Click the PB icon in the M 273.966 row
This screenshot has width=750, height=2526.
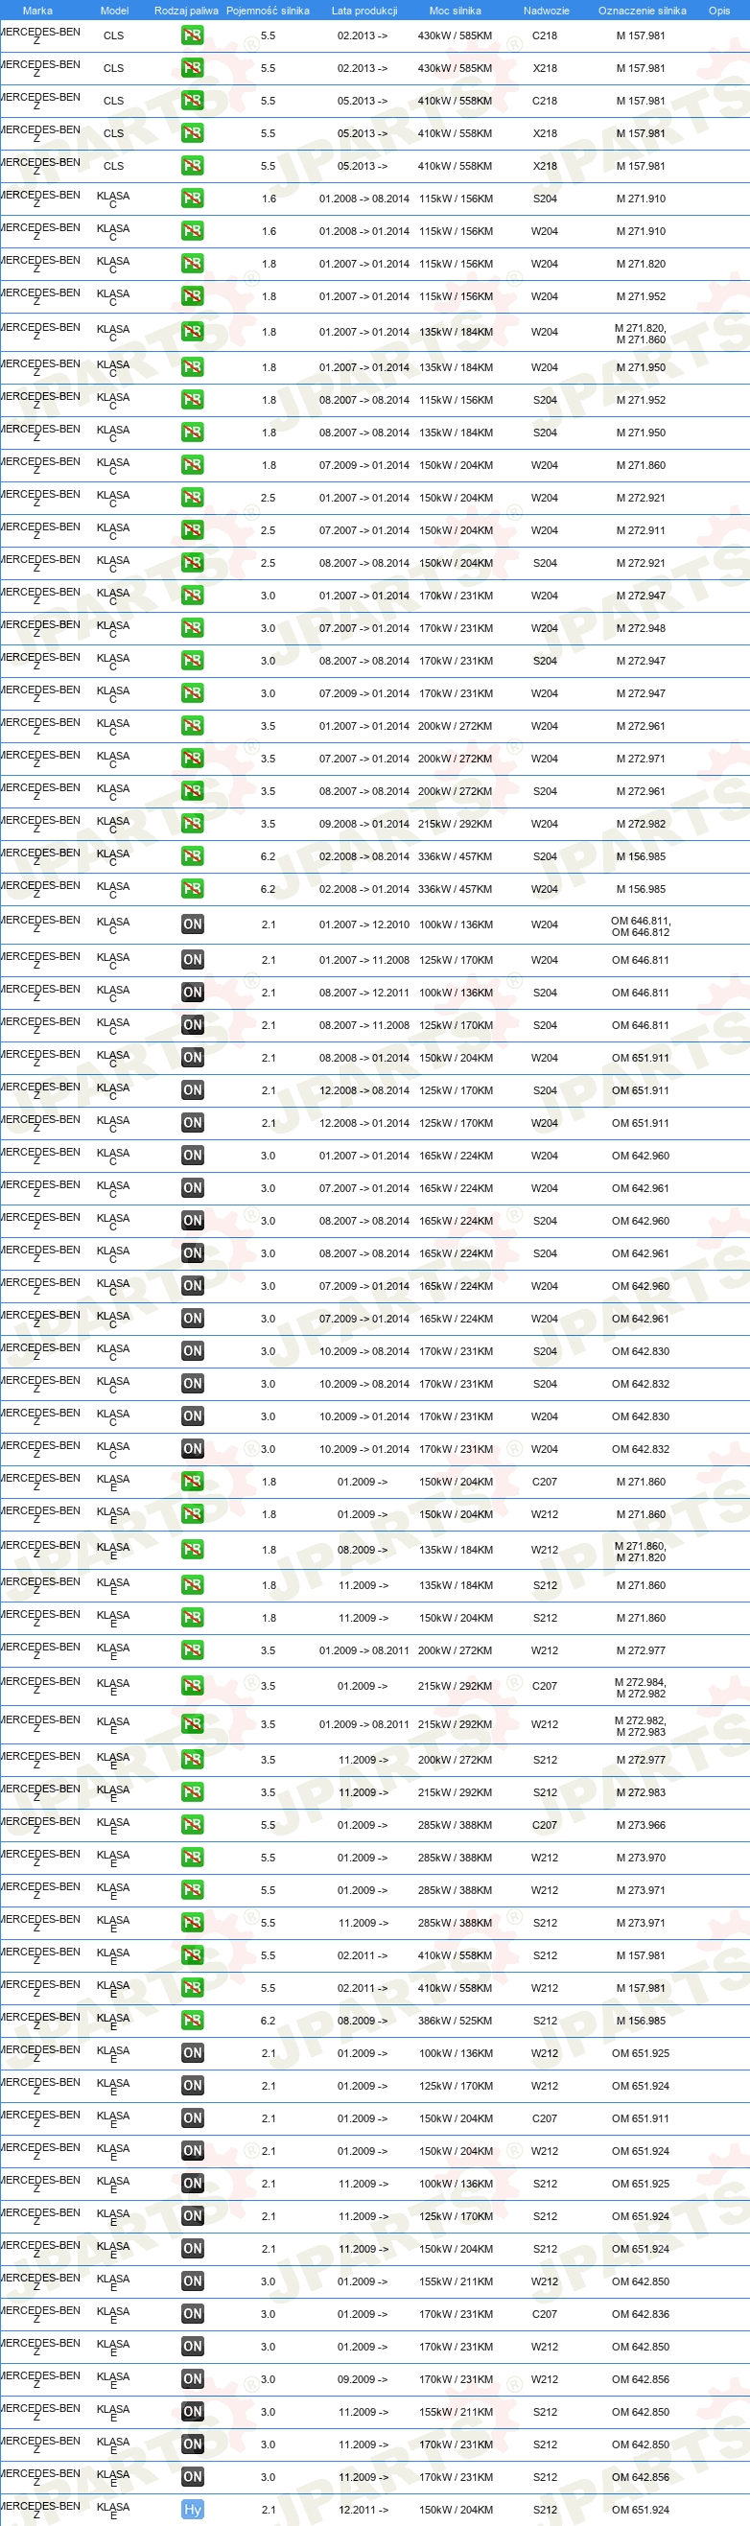click(x=192, y=1826)
